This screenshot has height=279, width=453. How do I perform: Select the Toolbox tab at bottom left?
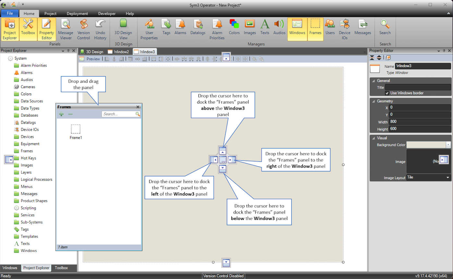tap(61, 268)
